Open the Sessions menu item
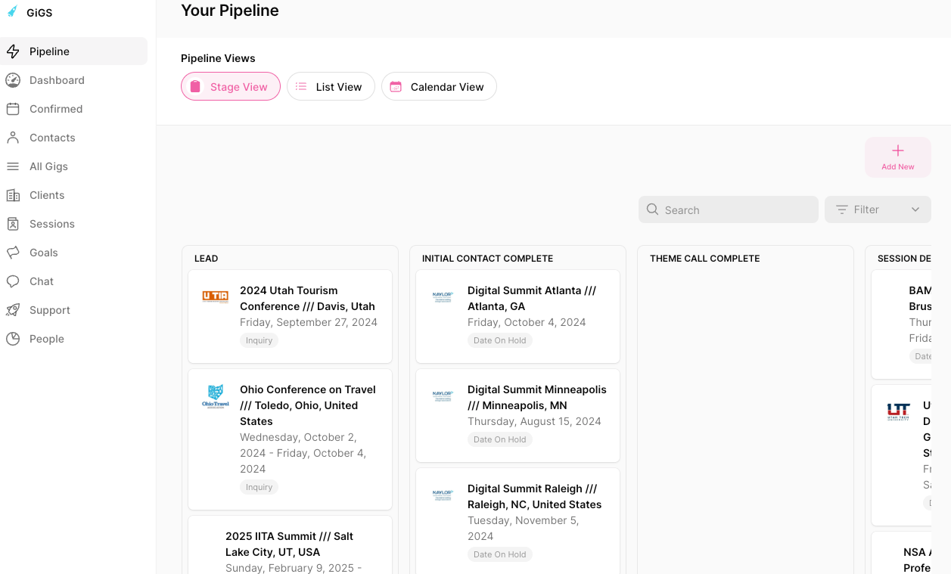This screenshot has width=951, height=574. click(51, 224)
